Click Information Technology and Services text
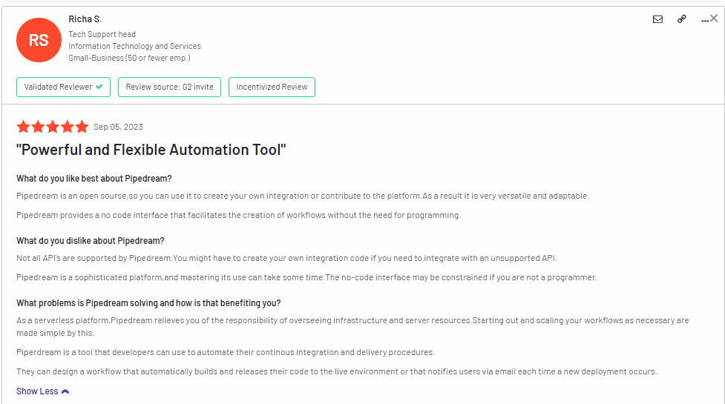 (134, 46)
